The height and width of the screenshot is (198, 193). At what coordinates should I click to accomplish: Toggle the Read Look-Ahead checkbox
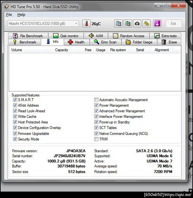tap(15, 111)
